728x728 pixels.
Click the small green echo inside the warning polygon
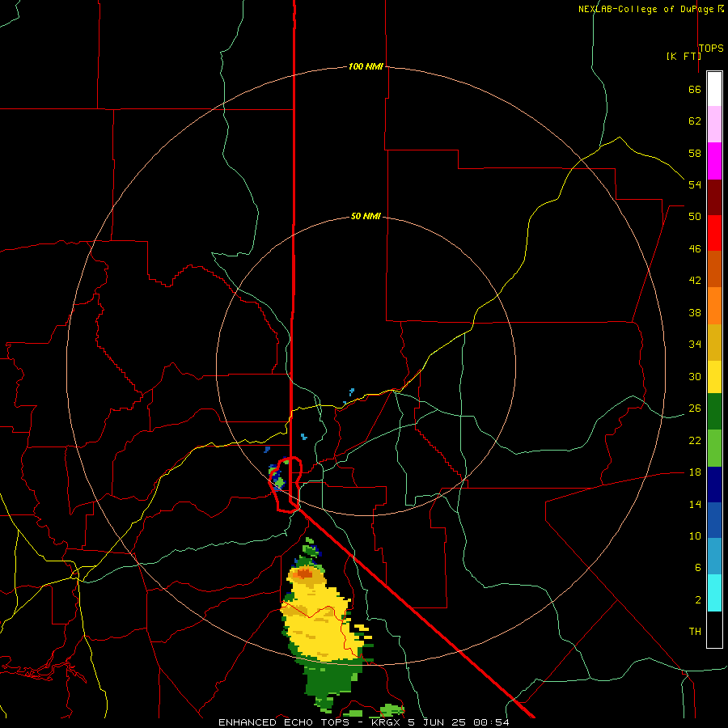[x=279, y=483]
